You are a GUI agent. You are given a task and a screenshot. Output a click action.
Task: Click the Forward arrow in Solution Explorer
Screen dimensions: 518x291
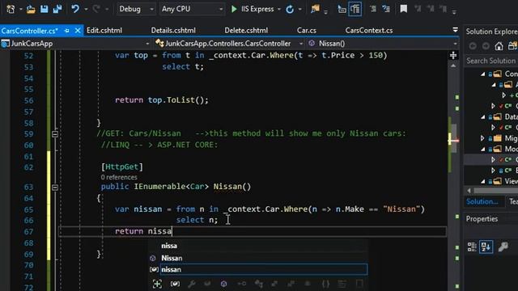point(486,46)
